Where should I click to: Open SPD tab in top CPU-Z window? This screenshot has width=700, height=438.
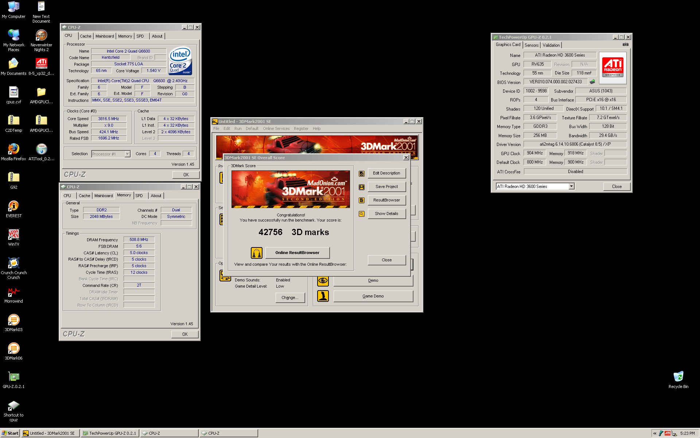click(140, 36)
